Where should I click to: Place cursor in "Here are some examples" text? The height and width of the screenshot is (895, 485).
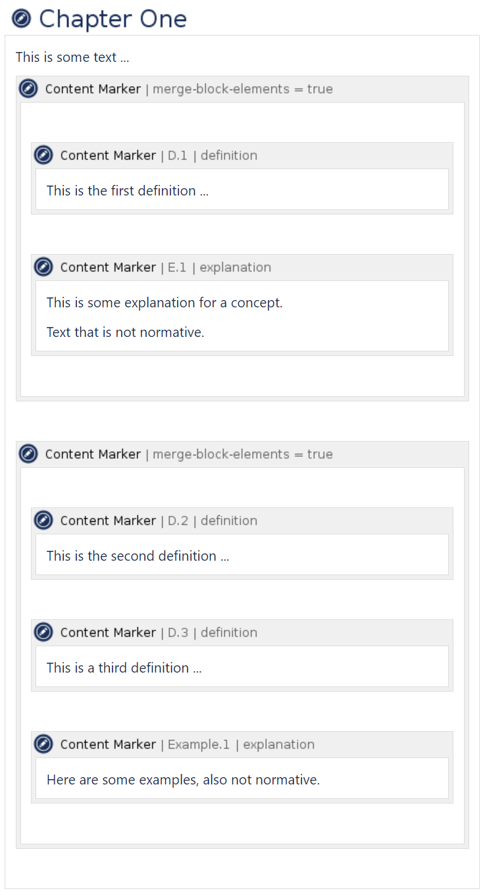183,780
